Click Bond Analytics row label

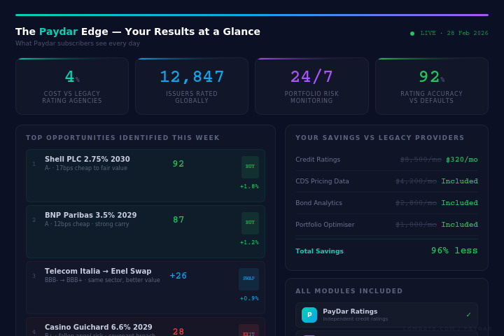point(319,203)
